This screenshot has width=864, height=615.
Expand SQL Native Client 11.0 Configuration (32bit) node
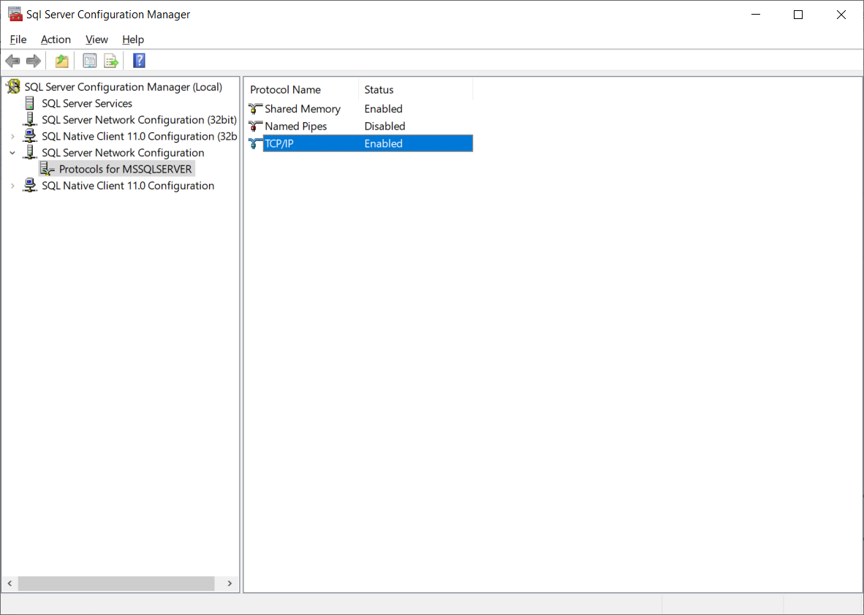pos(12,137)
